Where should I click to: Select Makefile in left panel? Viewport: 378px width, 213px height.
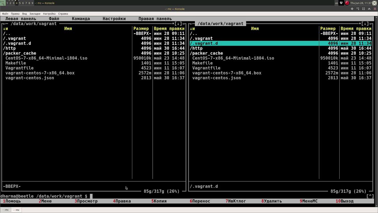[94, 63]
